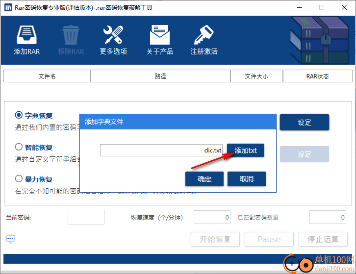
Task: Select the 字典恢复 radio option
Action: tap(19, 115)
